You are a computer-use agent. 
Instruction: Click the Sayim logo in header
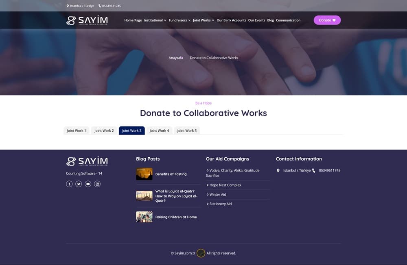point(87,20)
